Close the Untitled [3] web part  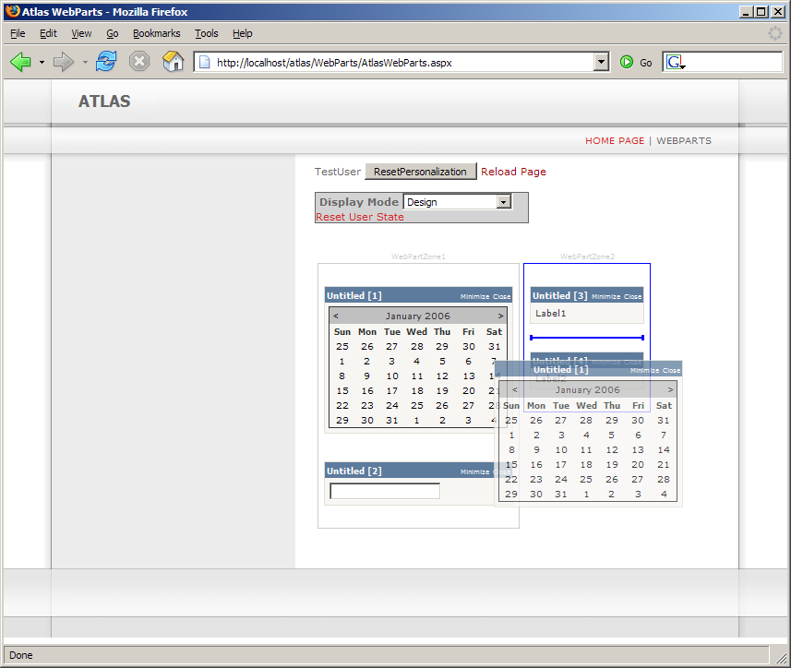pos(632,296)
